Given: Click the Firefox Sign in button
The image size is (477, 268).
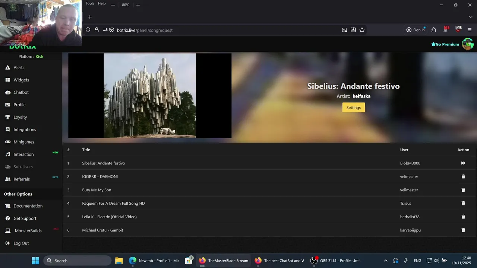Looking at the screenshot, I should click(416, 30).
